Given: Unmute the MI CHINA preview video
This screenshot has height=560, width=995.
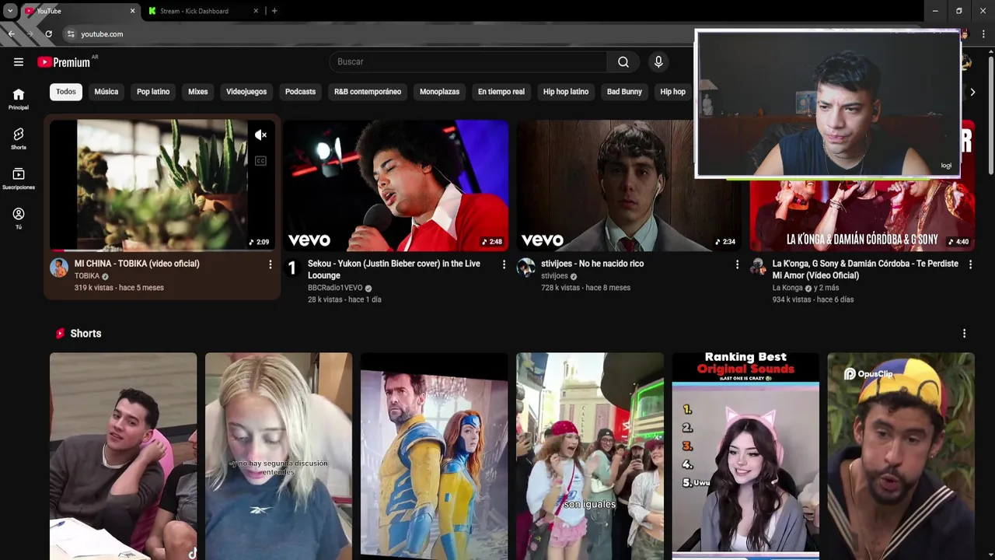Looking at the screenshot, I should point(260,135).
